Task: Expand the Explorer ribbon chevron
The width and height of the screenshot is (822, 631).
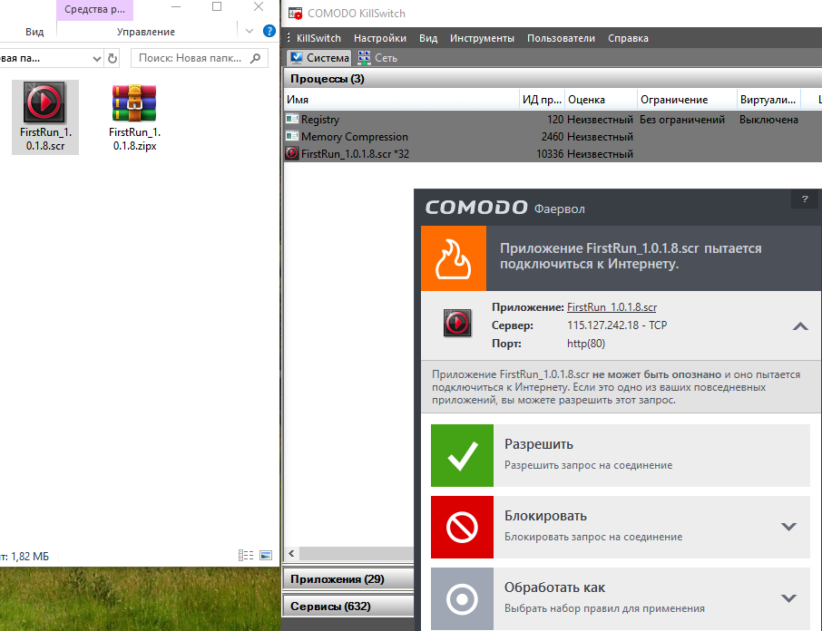Action: pyautogui.click(x=250, y=31)
